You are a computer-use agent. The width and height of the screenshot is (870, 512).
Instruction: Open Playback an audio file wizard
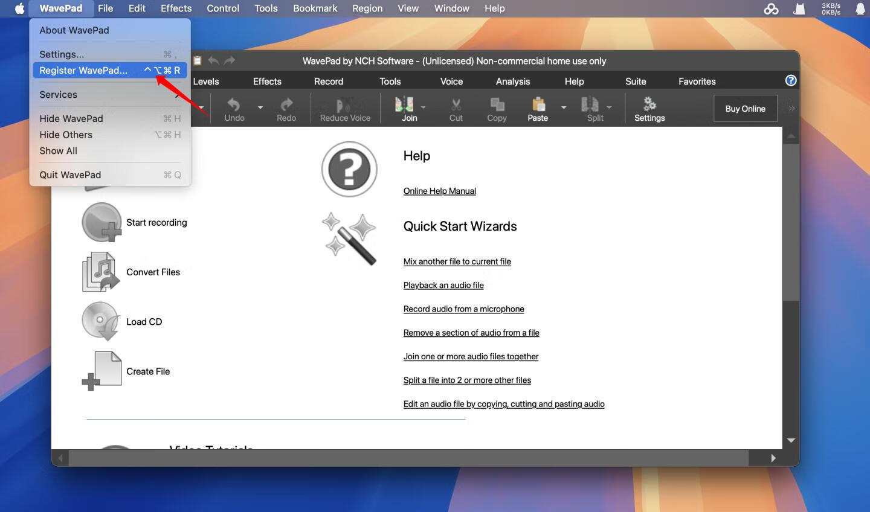tap(443, 285)
